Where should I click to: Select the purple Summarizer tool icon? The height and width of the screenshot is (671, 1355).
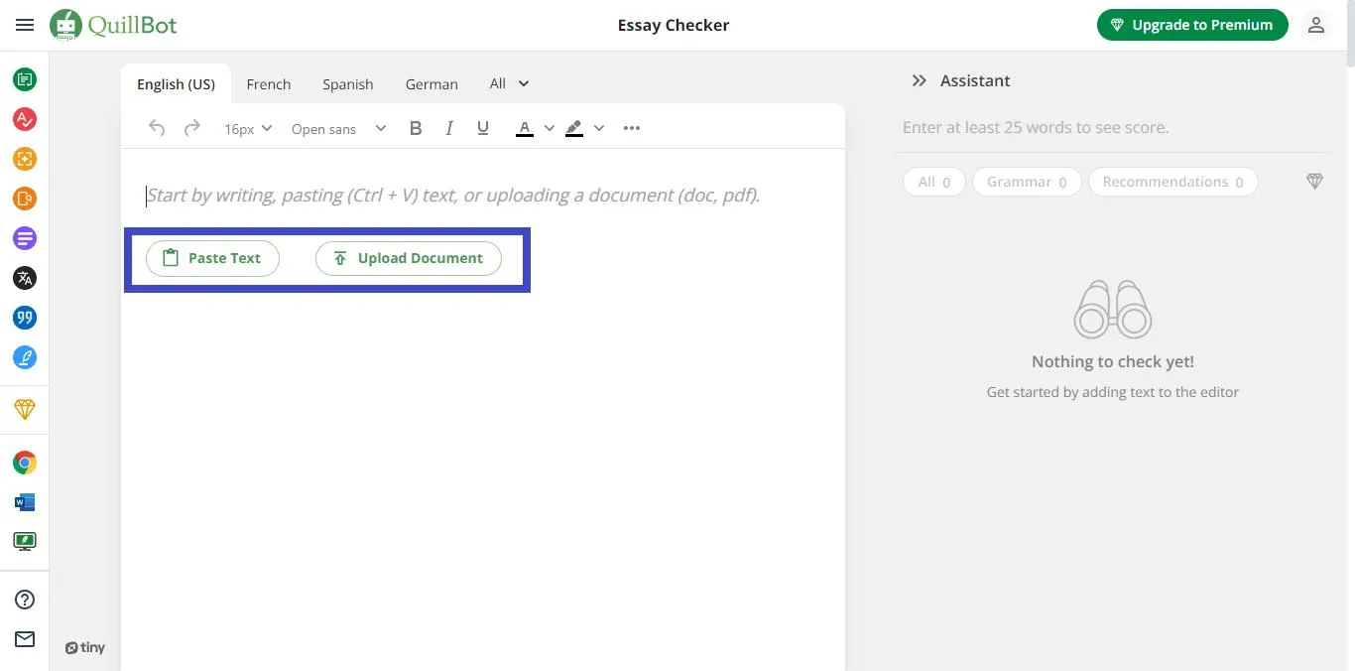coord(25,238)
